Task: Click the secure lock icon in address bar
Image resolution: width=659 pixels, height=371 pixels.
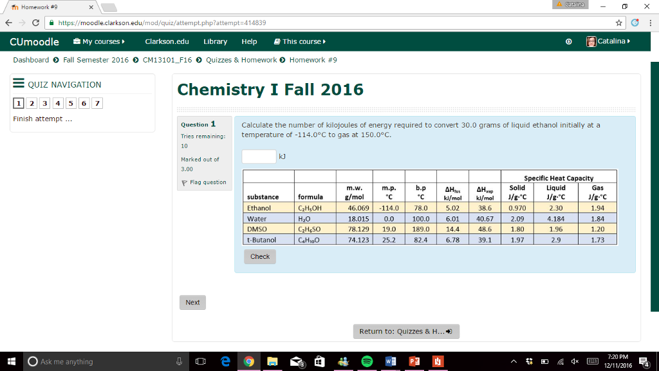Action: pyautogui.click(x=51, y=21)
